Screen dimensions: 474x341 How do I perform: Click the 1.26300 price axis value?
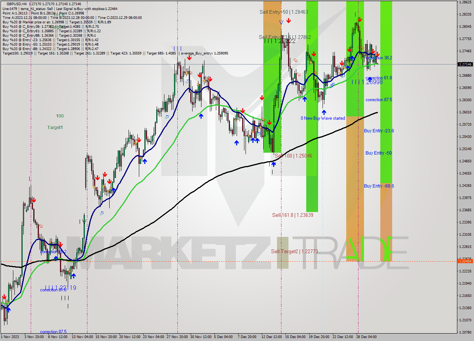(x=465, y=100)
